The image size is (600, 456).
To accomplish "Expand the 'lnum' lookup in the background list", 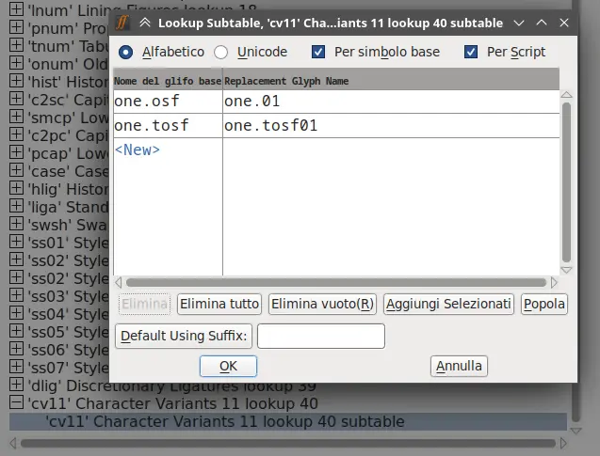I will tap(16, 8).
